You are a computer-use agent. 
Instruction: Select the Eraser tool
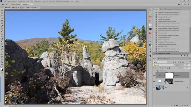2,39
